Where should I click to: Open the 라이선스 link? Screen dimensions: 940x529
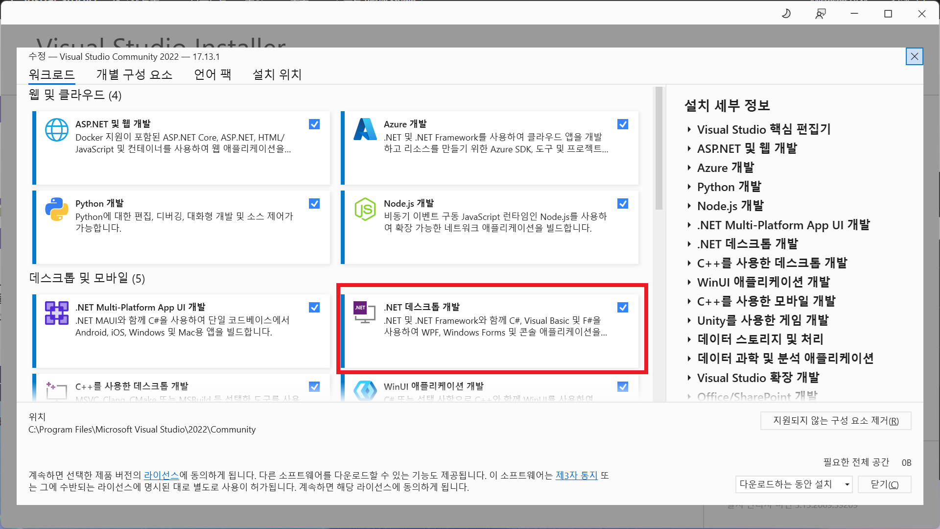pyautogui.click(x=161, y=475)
